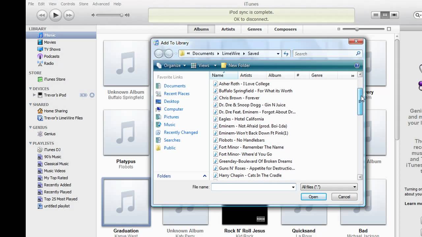The height and width of the screenshot is (237, 422).
Task: Switch to the Genres tab
Action: [255, 29]
